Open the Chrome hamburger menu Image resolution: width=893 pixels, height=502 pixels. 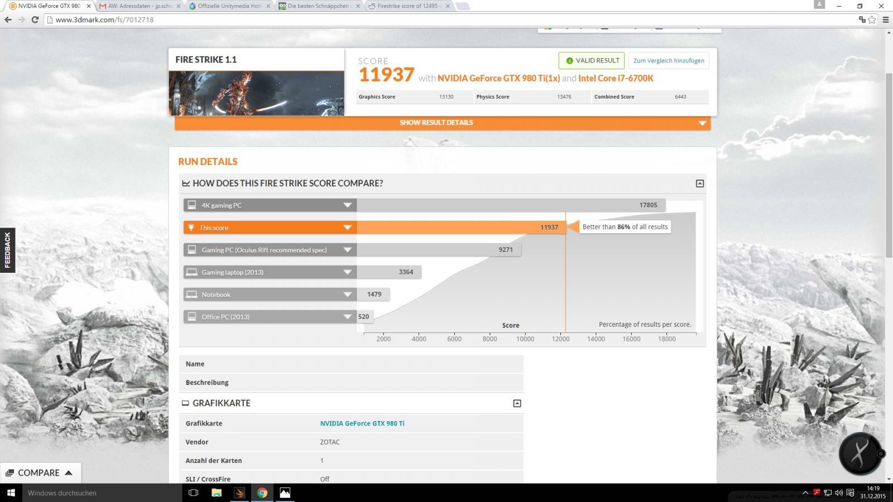[x=885, y=20]
